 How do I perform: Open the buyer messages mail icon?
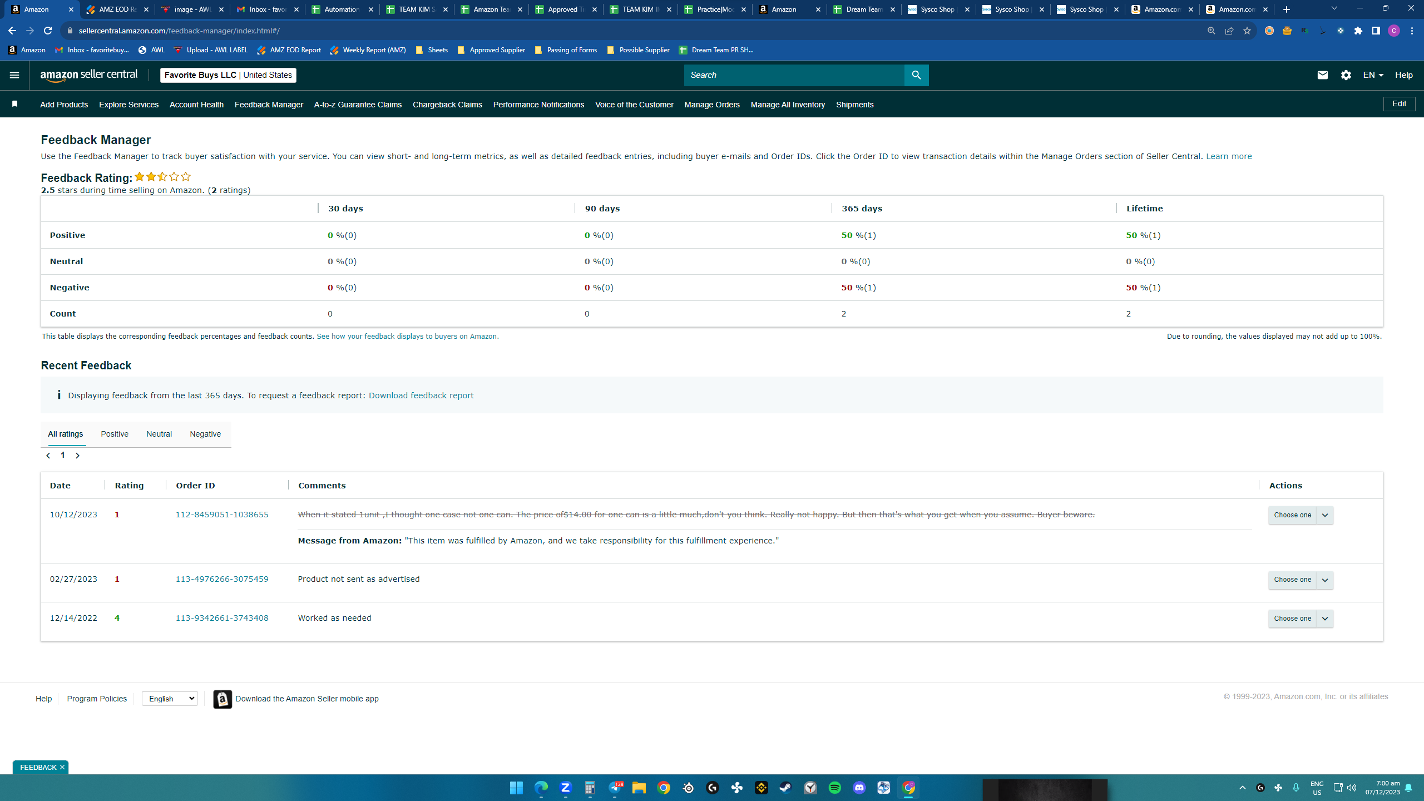pos(1322,75)
